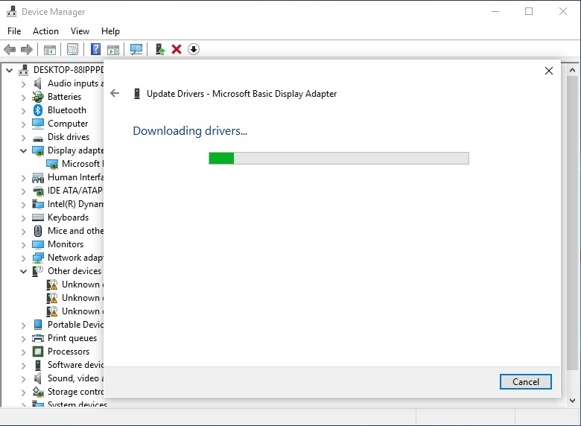This screenshot has height=426, width=581.
Task: Click the Disk drives icon
Action: click(x=38, y=139)
